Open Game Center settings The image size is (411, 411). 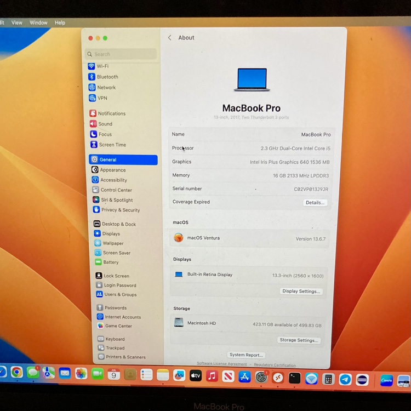click(115, 326)
